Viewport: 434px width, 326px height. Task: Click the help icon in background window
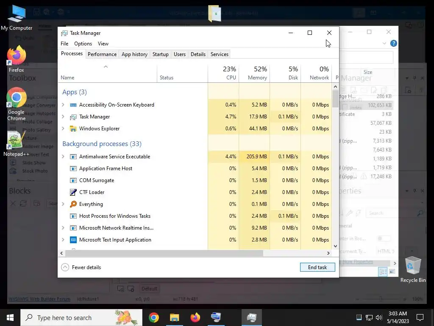pos(393,44)
